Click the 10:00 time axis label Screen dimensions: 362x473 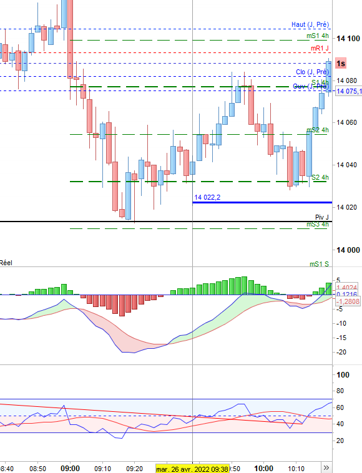(263, 469)
